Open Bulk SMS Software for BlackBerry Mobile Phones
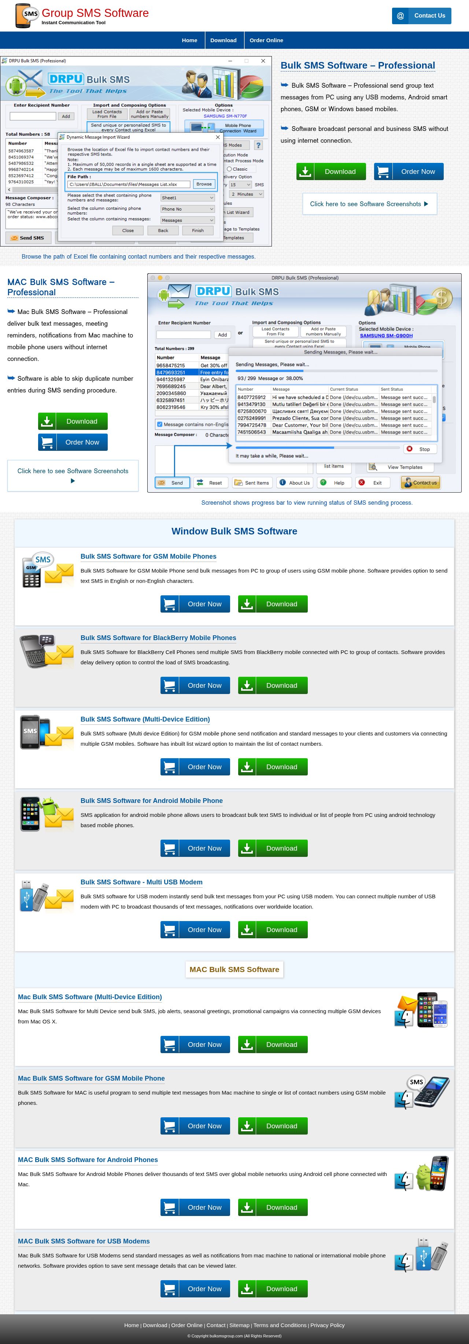The height and width of the screenshot is (1344, 469). pos(158,638)
